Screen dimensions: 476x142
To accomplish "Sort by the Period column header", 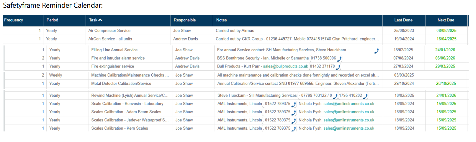I will pyautogui.click(x=52, y=20).
